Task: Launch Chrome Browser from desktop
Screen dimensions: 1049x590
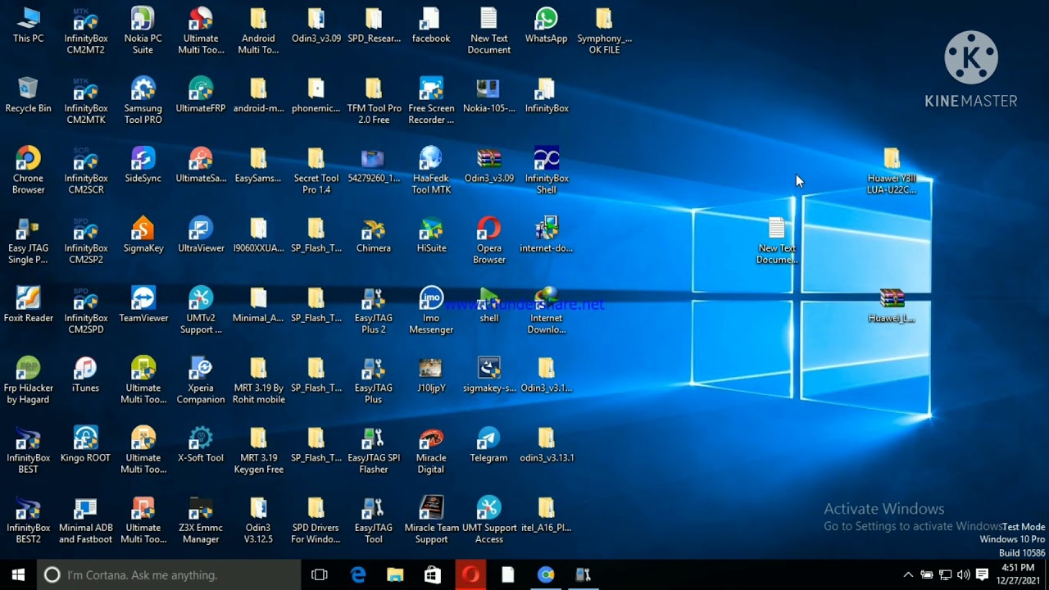Action: coord(28,171)
